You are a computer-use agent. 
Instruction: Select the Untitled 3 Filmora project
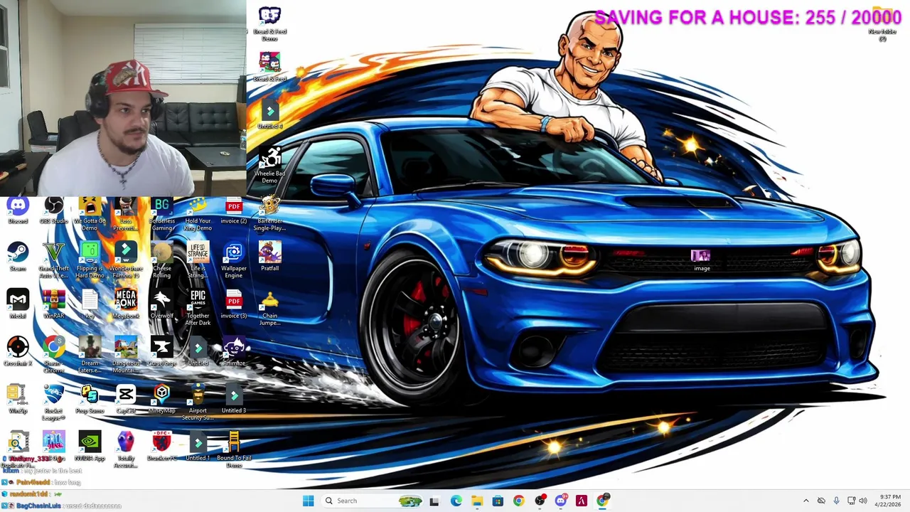[234, 400]
